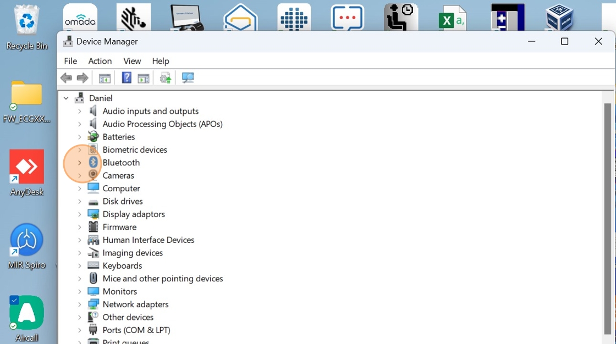
Task: Click the Show/Hide Action Pane toolbar icon
Action: click(144, 78)
